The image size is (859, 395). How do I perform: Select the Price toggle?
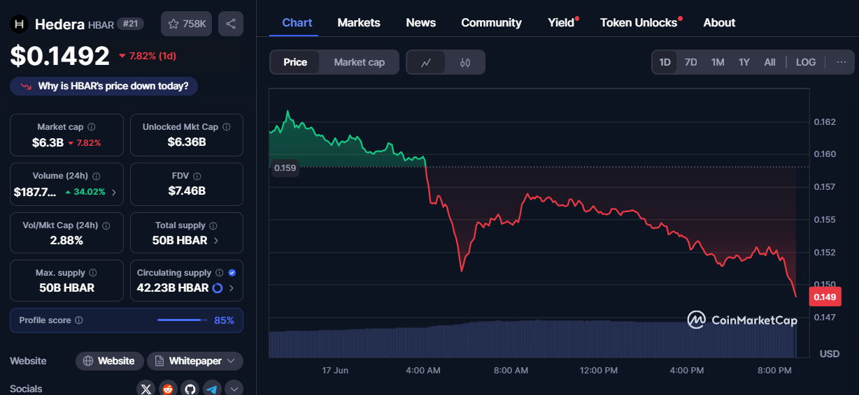pos(295,62)
